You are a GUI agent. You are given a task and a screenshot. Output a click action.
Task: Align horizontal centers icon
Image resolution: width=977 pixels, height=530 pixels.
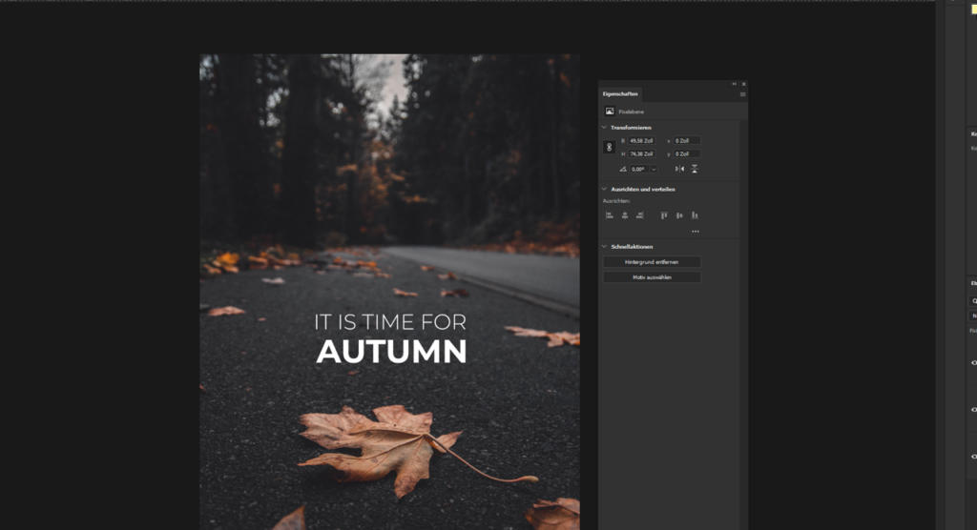[625, 215]
